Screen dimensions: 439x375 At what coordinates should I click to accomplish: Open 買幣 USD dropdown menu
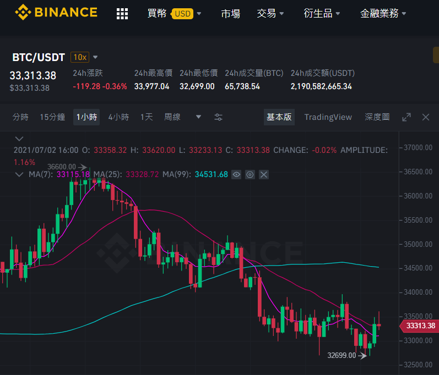point(174,13)
